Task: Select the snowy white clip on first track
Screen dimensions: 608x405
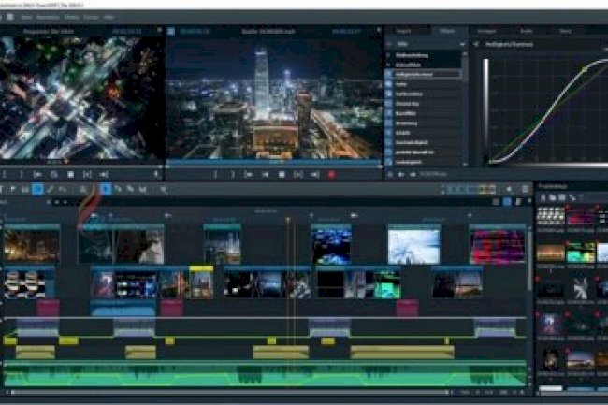Action: pyautogui.click(x=414, y=244)
